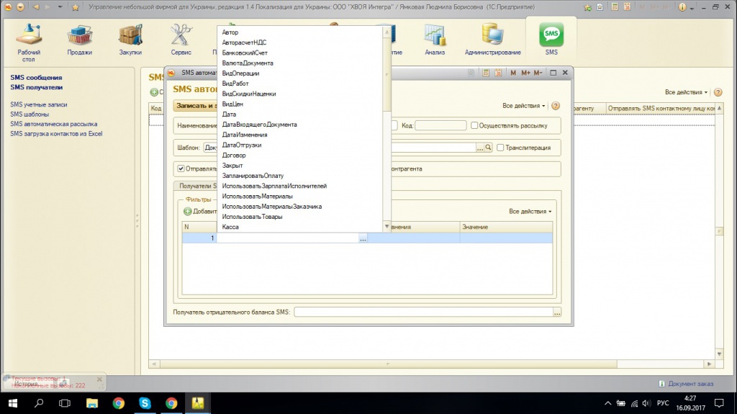This screenshot has width=737, height=414.
Task: Open the notification center in system tray
Action: [719, 403]
